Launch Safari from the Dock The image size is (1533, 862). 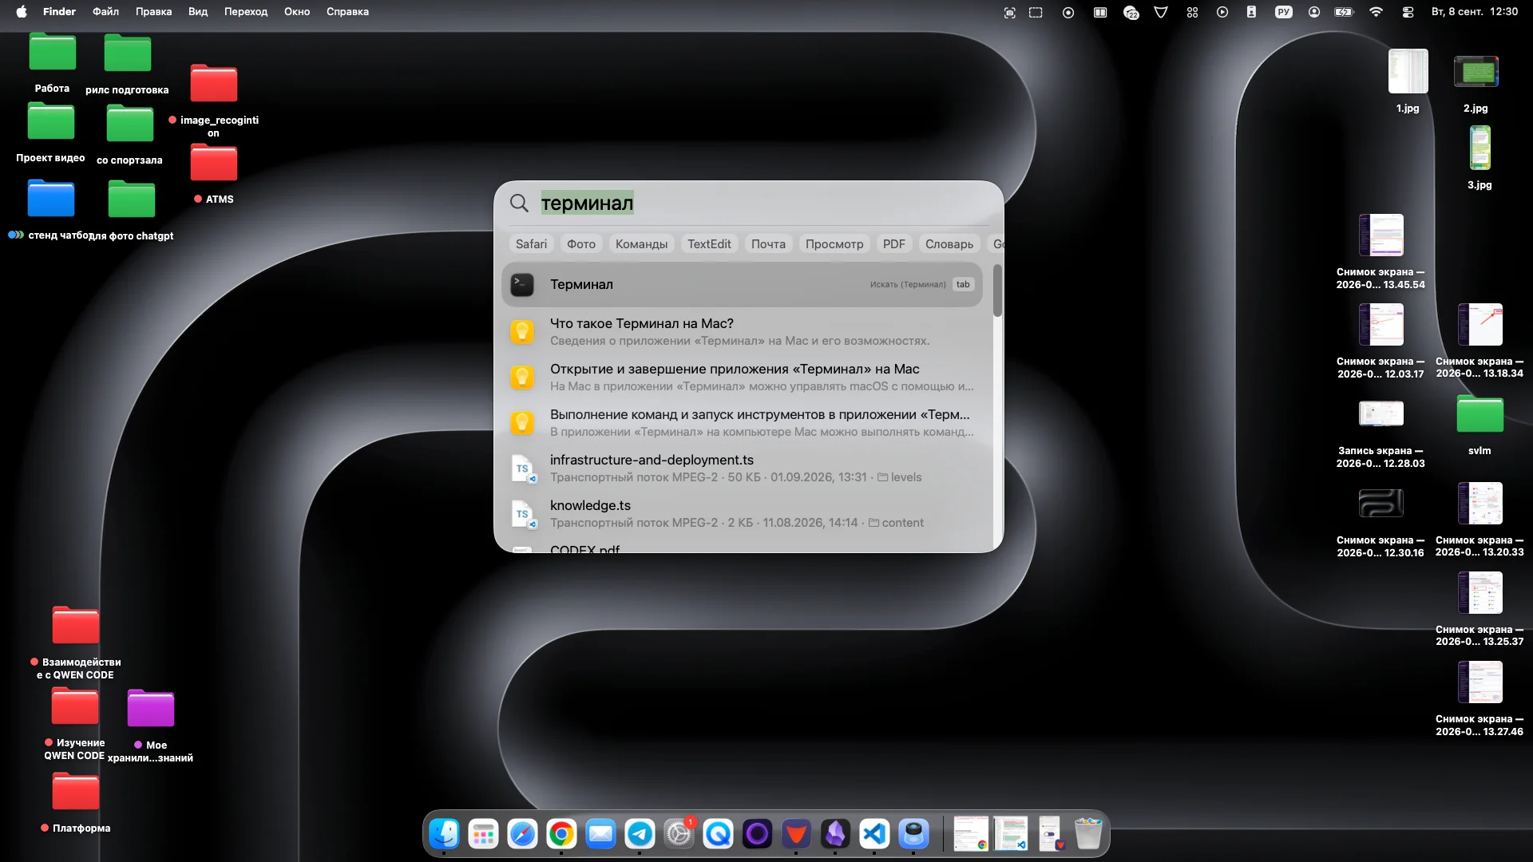(x=522, y=834)
